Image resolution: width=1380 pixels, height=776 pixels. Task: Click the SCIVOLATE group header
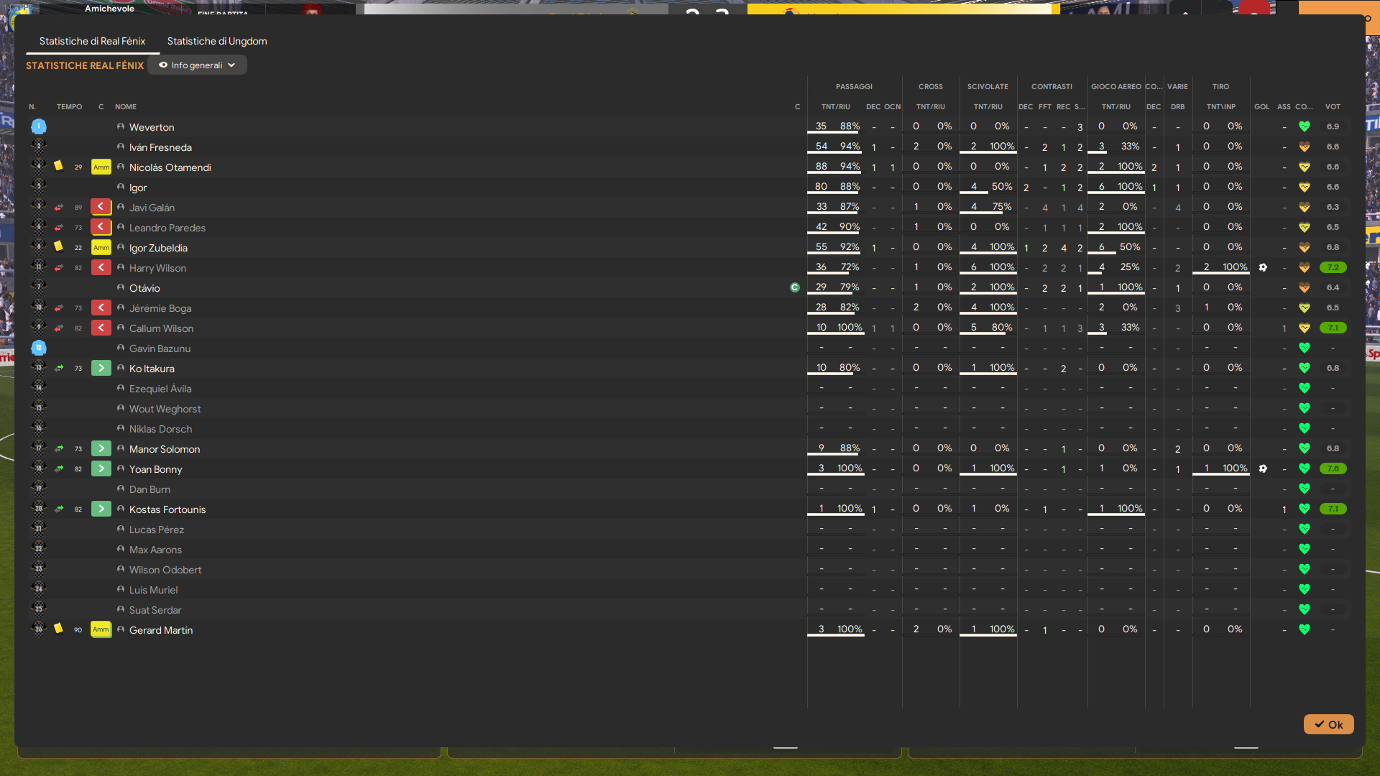(988, 86)
